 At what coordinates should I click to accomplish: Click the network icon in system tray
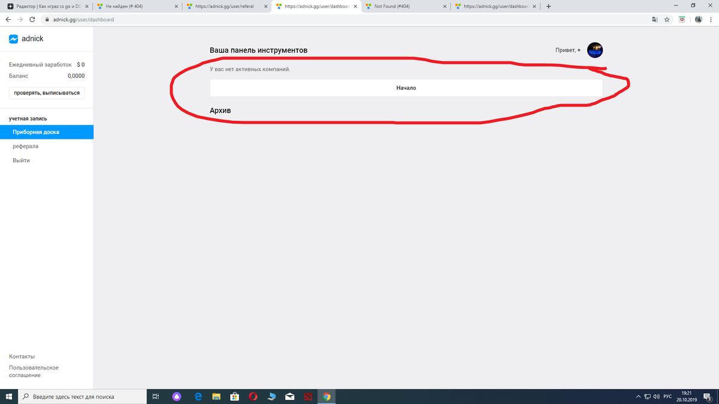tap(647, 396)
